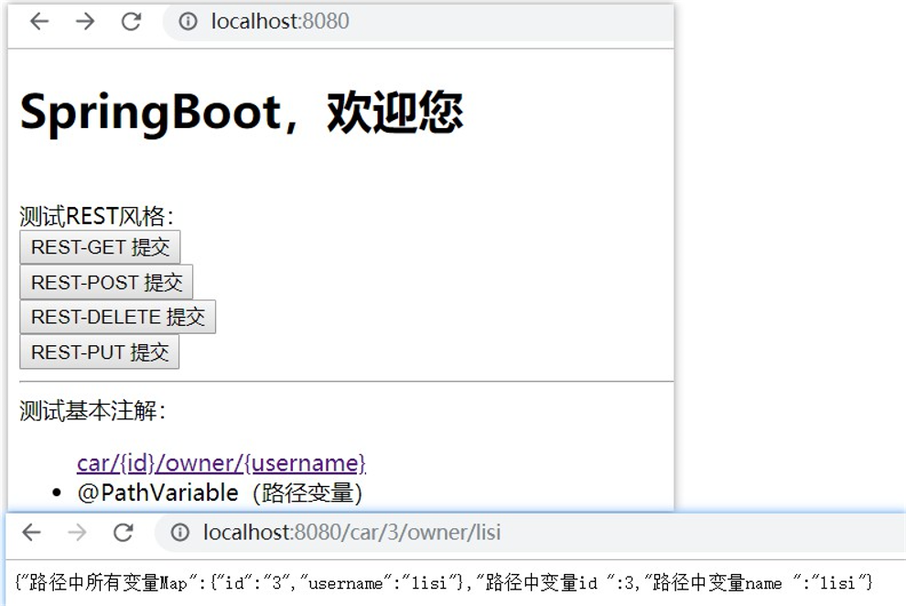Screen dimensions: 906x606
Task: Go forward in the localhost:8080 browser window
Action: click(85, 22)
